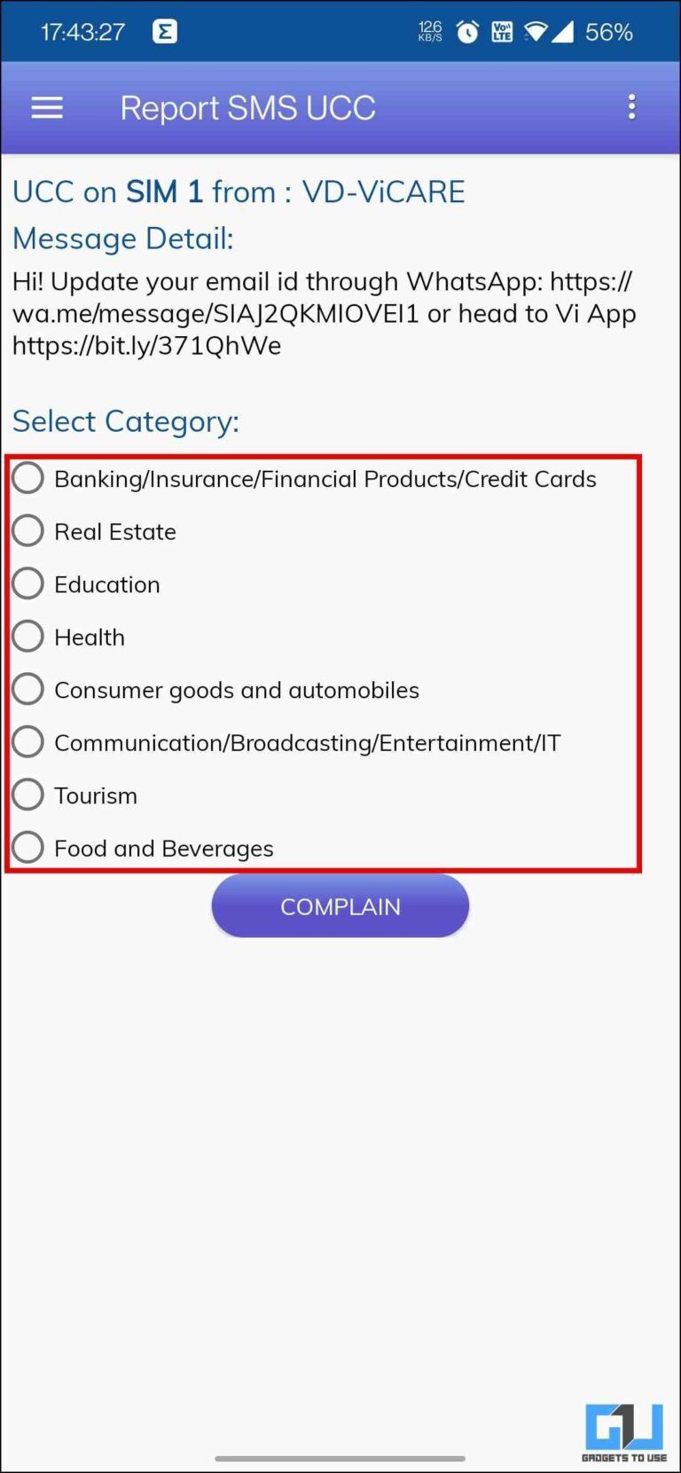Select the Health category
This screenshot has height=1473, width=681.
pyautogui.click(x=27, y=636)
